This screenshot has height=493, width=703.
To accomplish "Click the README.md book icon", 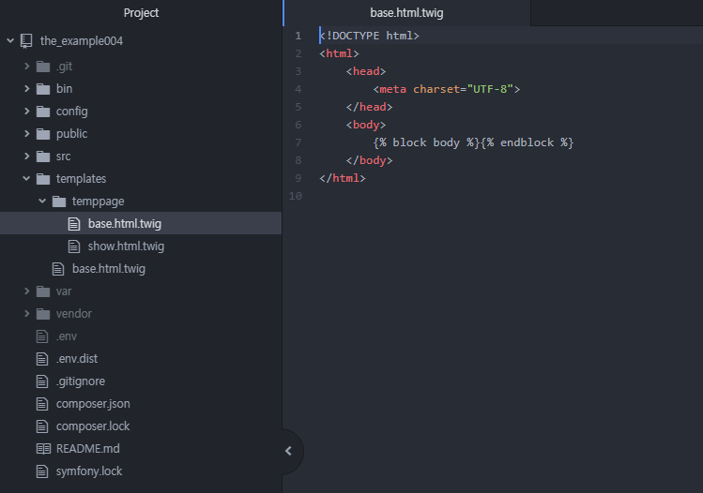I will click(x=42, y=449).
